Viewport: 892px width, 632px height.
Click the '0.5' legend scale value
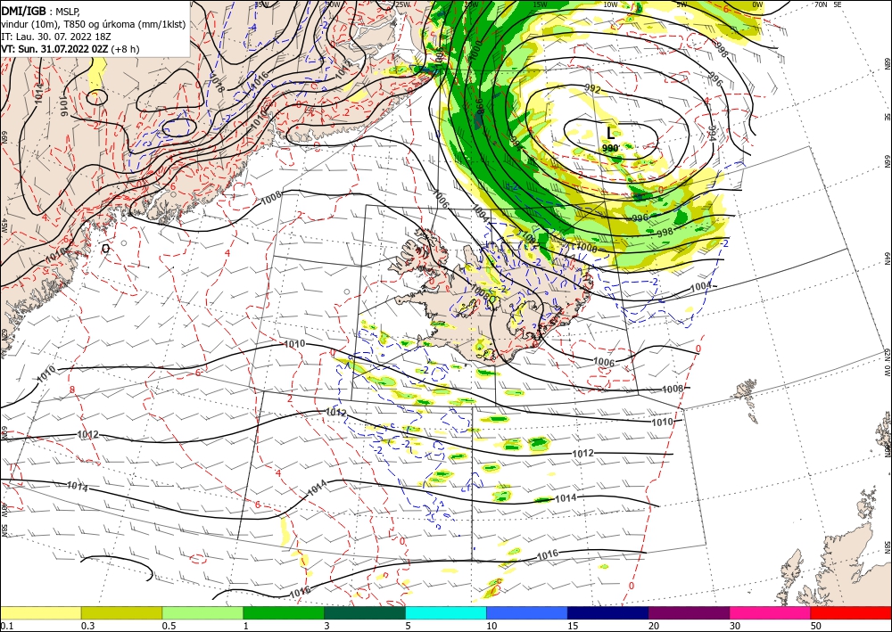(x=169, y=626)
